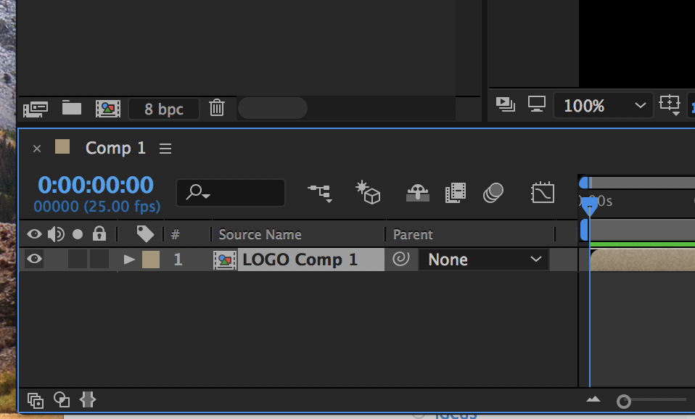The height and width of the screenshot is (419, 695).
Task: Open the Interpret Footage icon
Action: click(x=36, y=109)
